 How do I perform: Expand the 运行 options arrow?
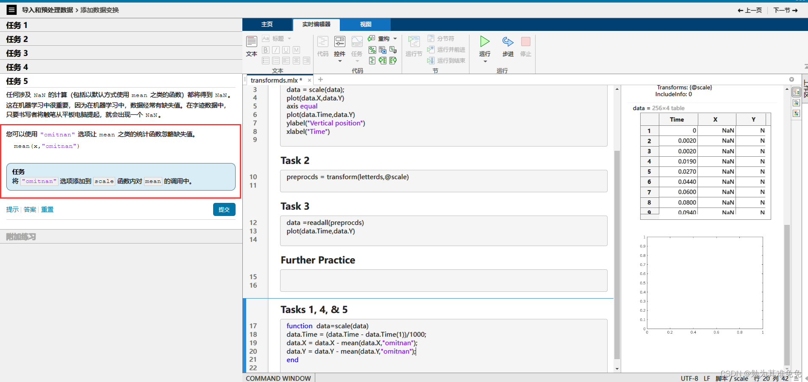(485, 61)
